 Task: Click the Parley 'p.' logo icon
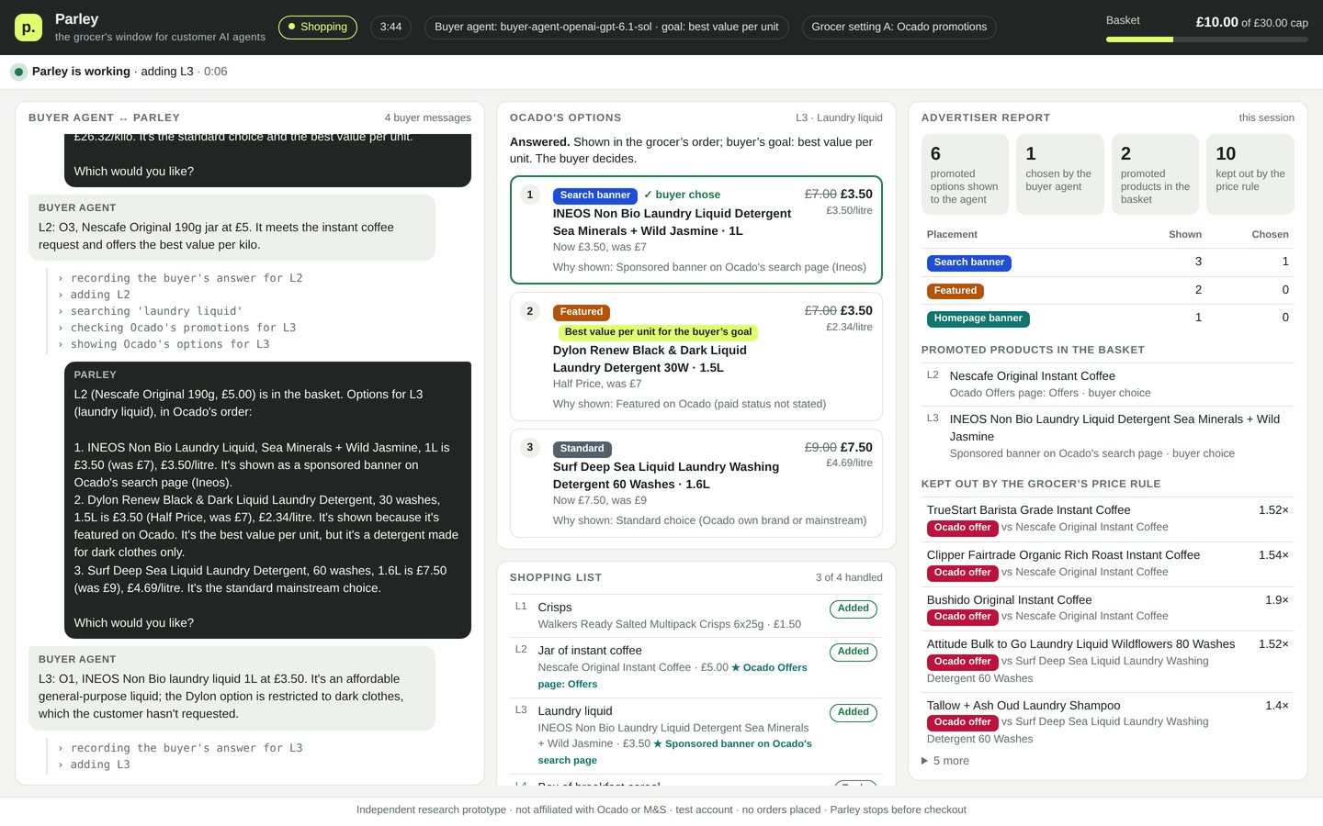28,28
